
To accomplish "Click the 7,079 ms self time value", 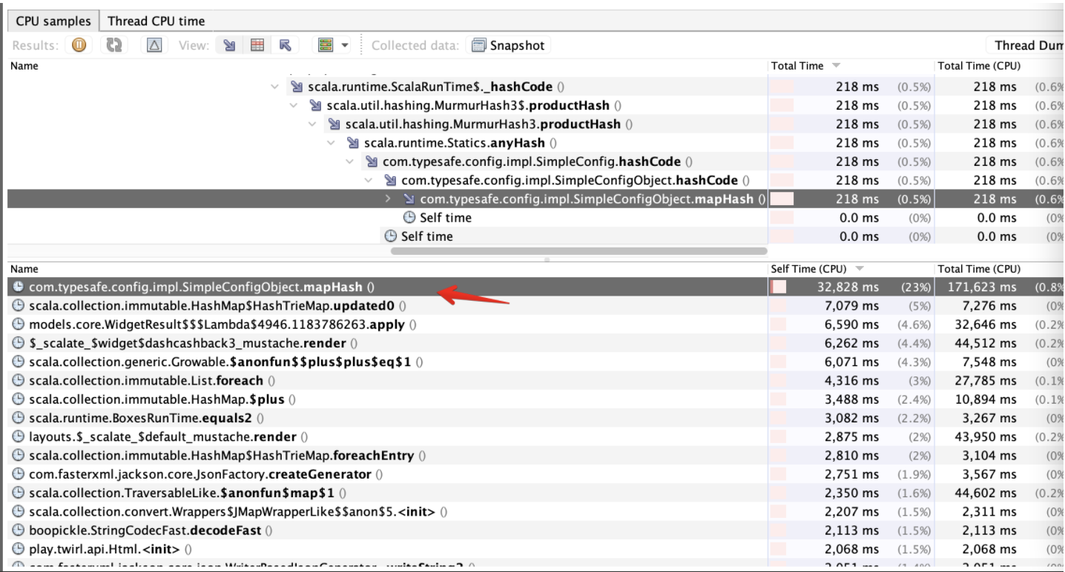I will pyautogui.click(x=851, y=305).
